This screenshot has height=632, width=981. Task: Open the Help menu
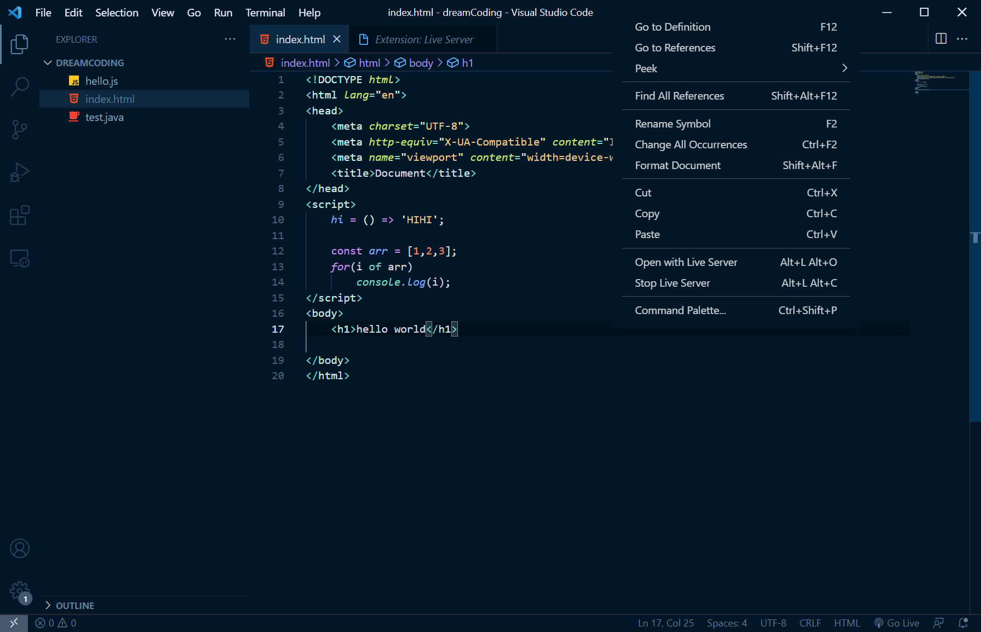point(309,13)
